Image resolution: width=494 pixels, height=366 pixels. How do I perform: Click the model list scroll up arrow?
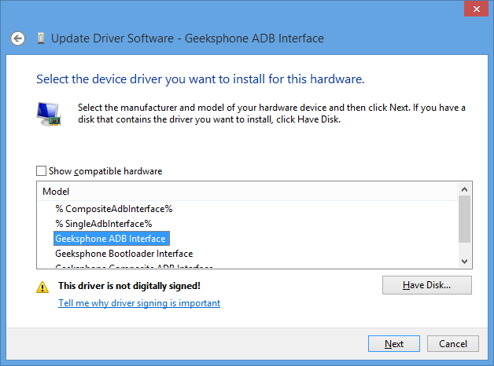464,189
